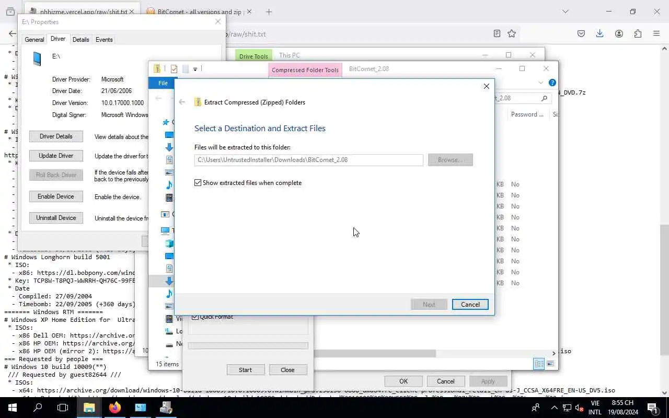Click the network tray icon

[567, 408]
